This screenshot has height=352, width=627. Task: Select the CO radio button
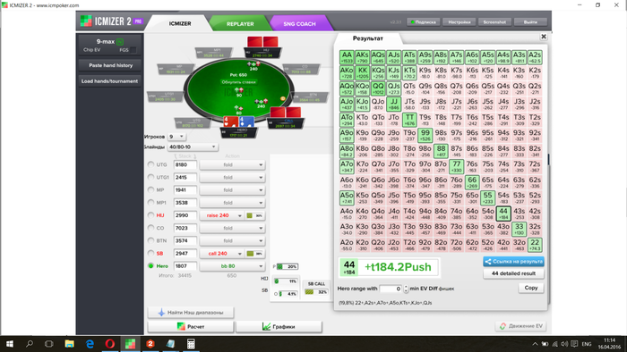point(150,228)
